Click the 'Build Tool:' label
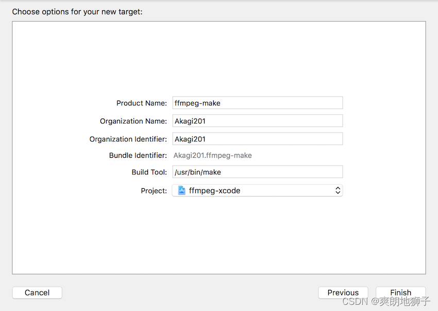The width and height of the screenshot is (438, 311). pos(149,172)
